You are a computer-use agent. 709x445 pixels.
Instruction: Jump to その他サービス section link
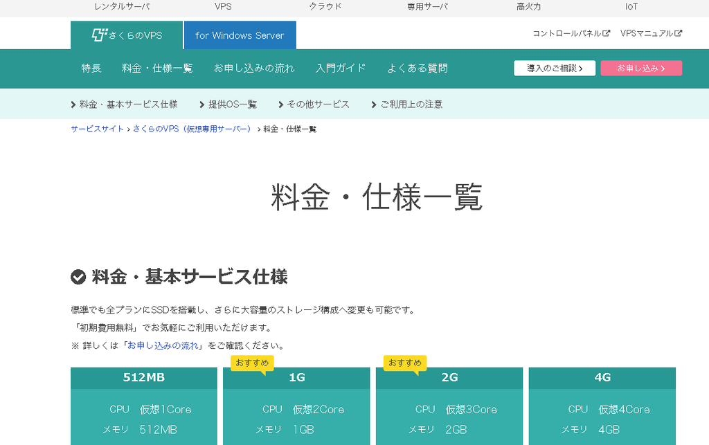318,105
